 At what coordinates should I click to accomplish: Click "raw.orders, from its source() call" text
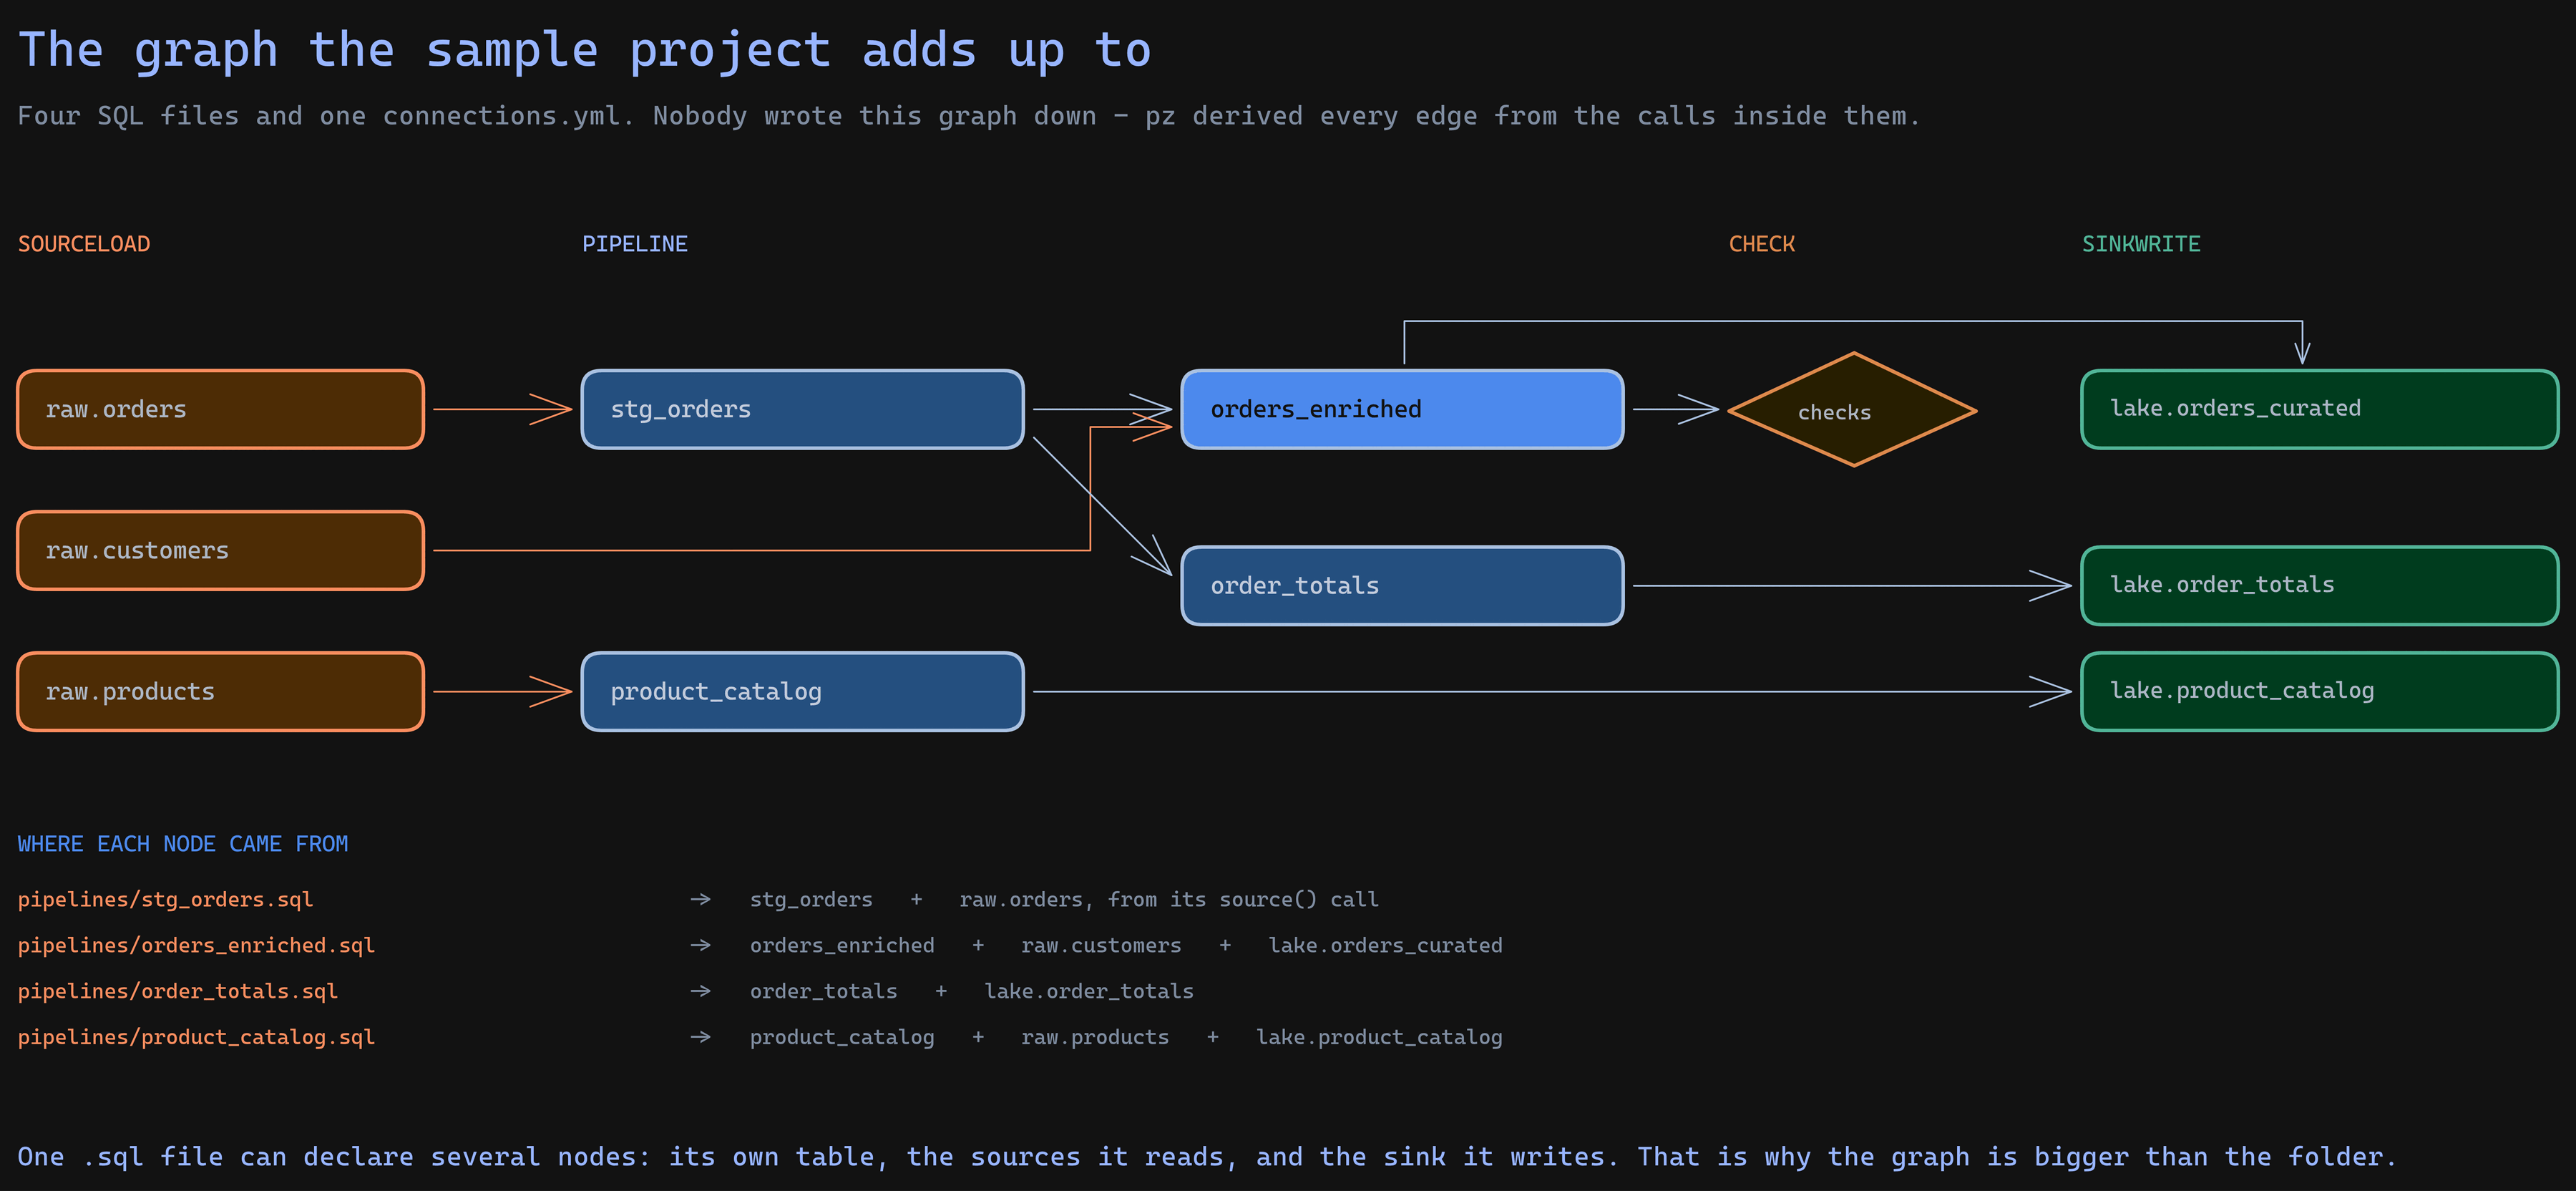pyautogui.click(x=1169, y=899)
